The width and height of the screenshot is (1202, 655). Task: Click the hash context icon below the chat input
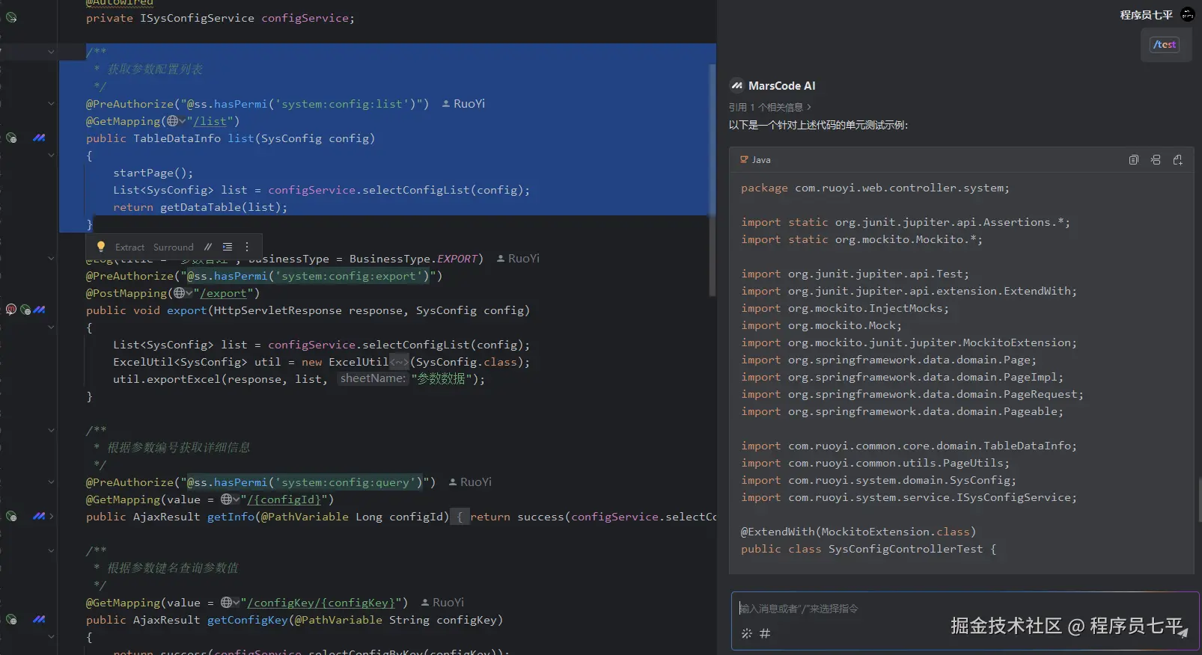coord(765,633)
